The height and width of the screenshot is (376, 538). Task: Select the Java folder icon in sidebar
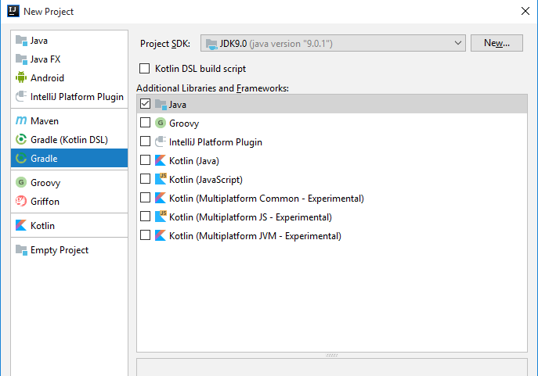click(x=21, y=41)
